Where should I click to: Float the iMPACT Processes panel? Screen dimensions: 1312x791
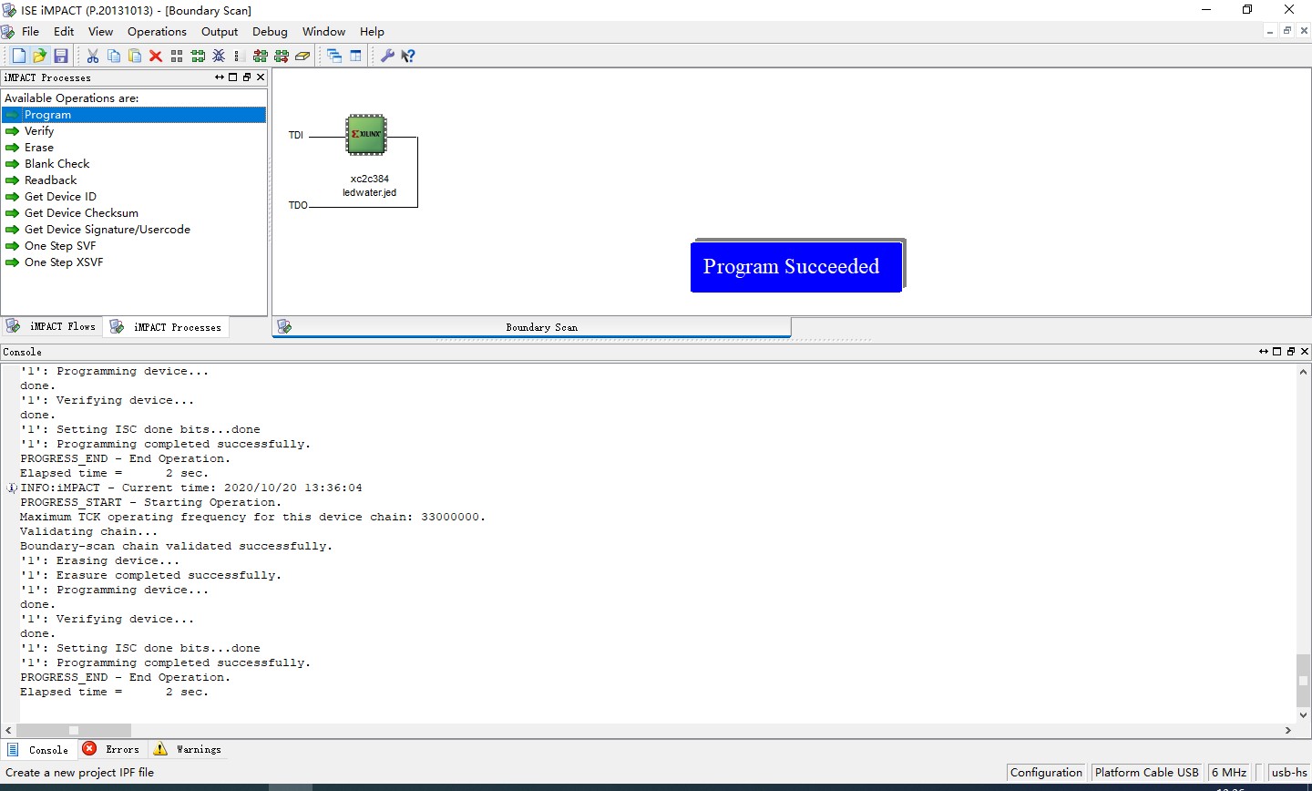coord(246,77)
